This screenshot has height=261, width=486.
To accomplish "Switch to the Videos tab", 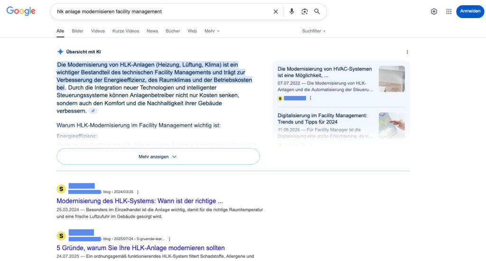I will [x=98, y=31].
